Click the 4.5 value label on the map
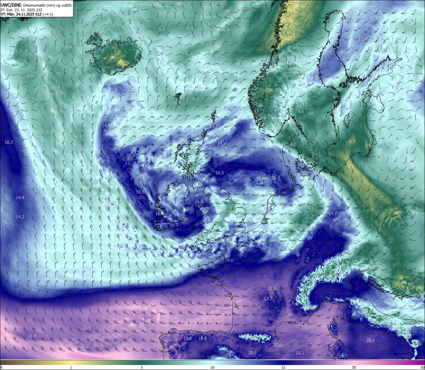This screenshot has width=425, height=370. pos(336,97)
